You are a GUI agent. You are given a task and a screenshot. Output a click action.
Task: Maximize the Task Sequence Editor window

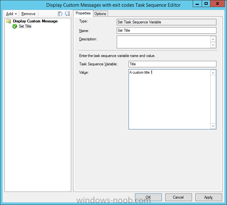(x=206, y=4)
